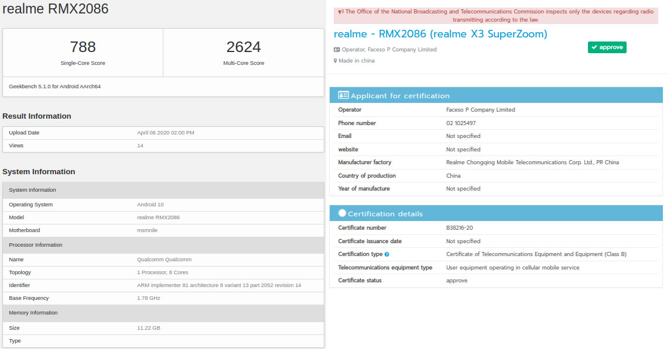Screen dimensions: 667x349
Task: Click the ARM implementer identifier value
Action: click(x=219, y=285)
